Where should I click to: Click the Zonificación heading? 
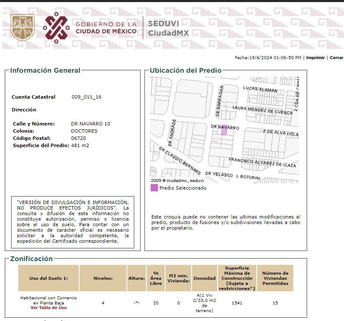(x=32, y=259)
